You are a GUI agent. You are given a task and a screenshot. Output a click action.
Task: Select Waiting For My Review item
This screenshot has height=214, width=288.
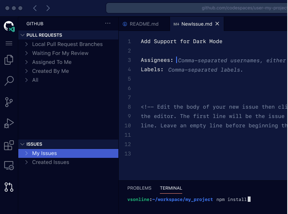point(68,53)
